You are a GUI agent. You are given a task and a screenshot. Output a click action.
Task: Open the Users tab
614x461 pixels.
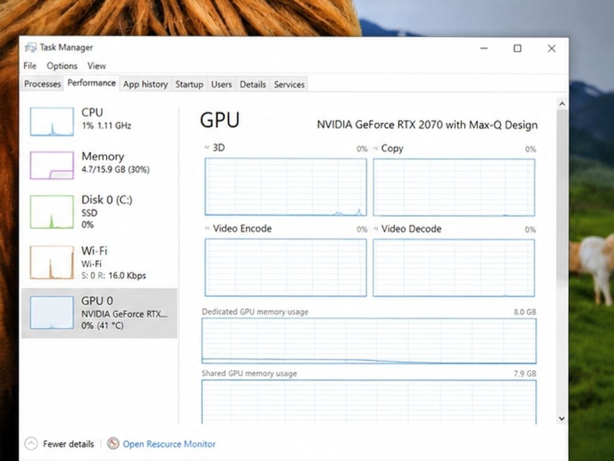pyautogui.click(x=221, y=84)
